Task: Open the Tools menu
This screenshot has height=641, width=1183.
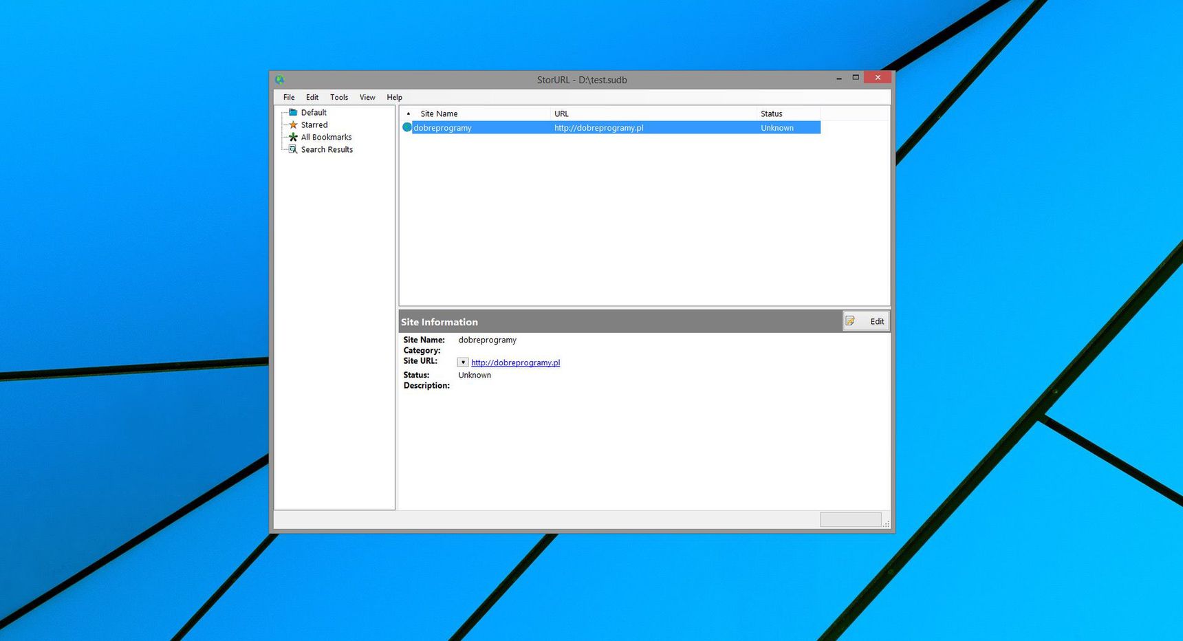Action: [339, 97]
